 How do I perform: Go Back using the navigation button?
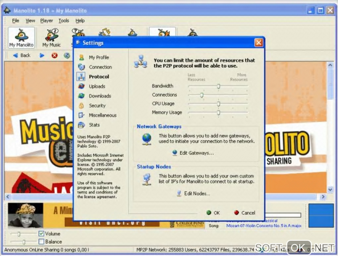[x=22, y=55]
